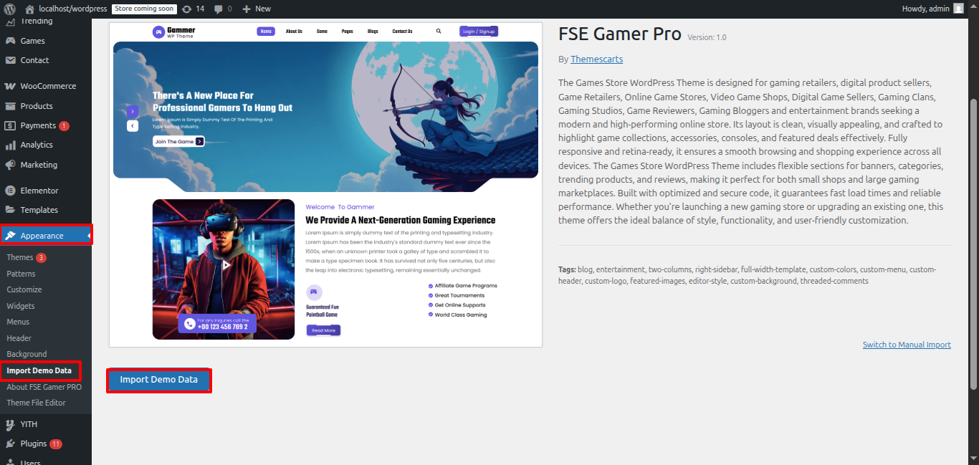The height and width of the screenshot is (465, 979).
Task: Follow the Switch to Manual Import link
Action: pyautogui.click(x=907, y=345)
